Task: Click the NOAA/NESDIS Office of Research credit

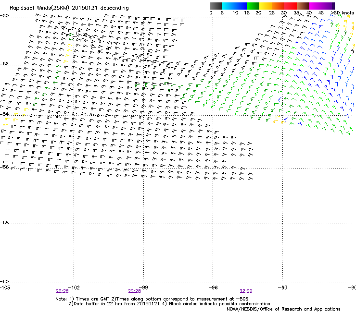Action: [283, 309]
